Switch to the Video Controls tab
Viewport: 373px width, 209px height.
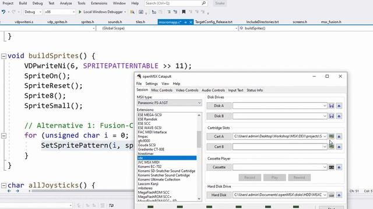click(187, 91)
